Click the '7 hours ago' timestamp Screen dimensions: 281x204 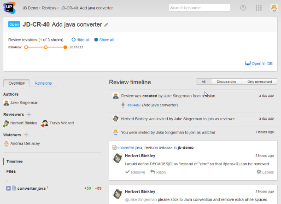264,132
